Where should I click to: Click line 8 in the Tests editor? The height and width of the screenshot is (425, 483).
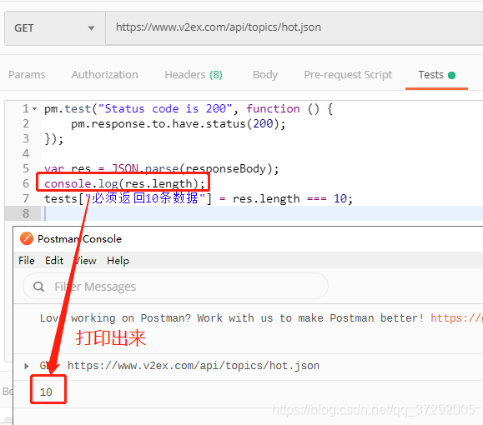(x=262, y=213)
